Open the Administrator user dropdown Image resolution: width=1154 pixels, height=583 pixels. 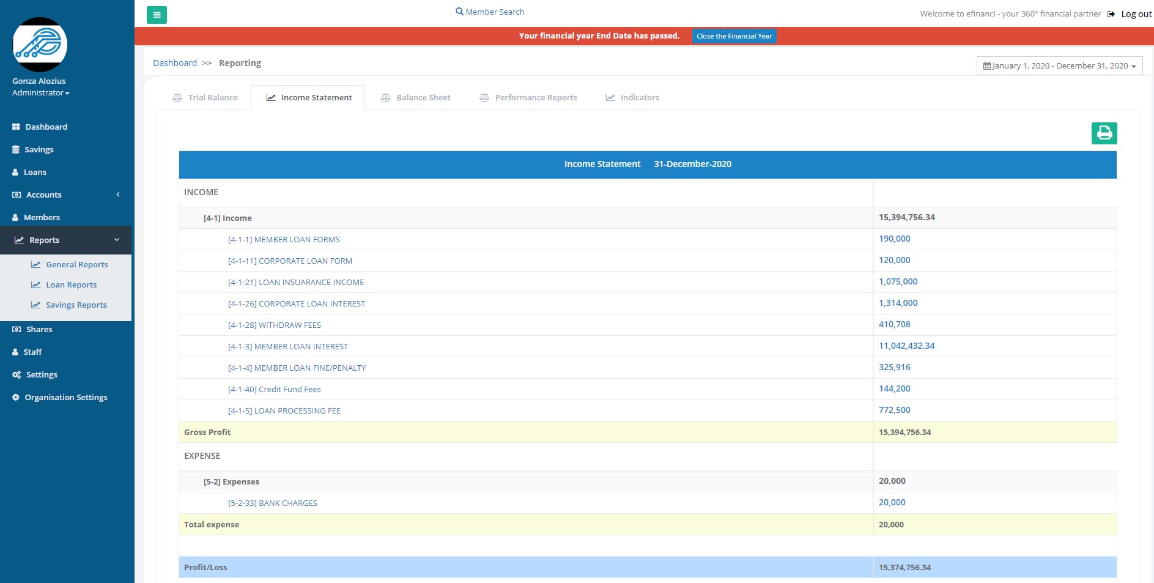coord(40,93)
